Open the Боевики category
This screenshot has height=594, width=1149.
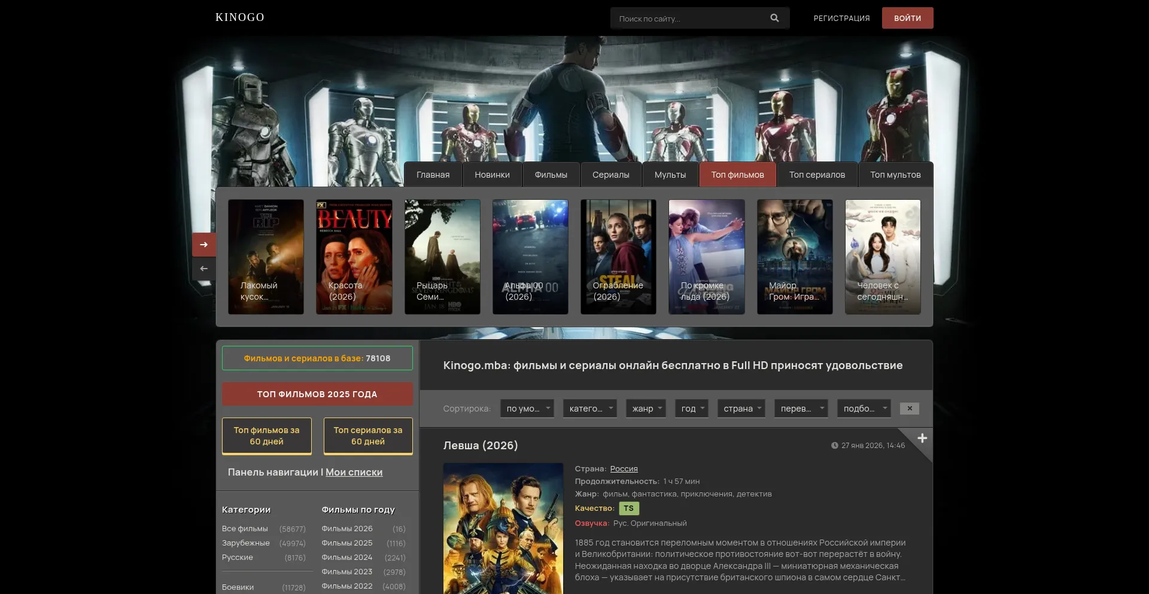238,587
